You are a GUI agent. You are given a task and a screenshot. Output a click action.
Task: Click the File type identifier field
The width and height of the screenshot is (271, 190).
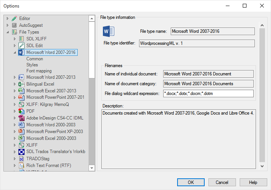point(197,43)
